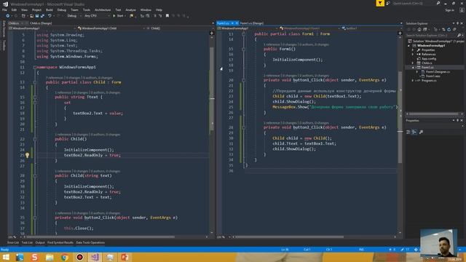Click left editor horizontal scrollbar
This screenshot has width=466, height=262.
[x=101, y=237]
